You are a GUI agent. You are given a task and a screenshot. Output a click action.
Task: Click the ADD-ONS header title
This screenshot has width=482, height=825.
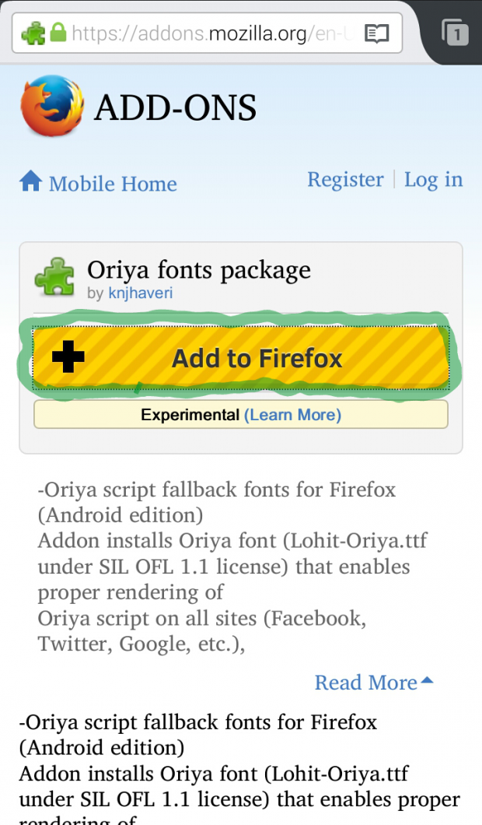175,108
